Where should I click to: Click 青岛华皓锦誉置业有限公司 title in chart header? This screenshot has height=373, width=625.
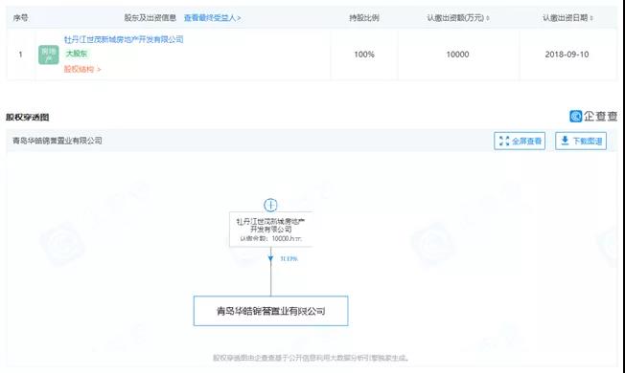coord(58,141)
